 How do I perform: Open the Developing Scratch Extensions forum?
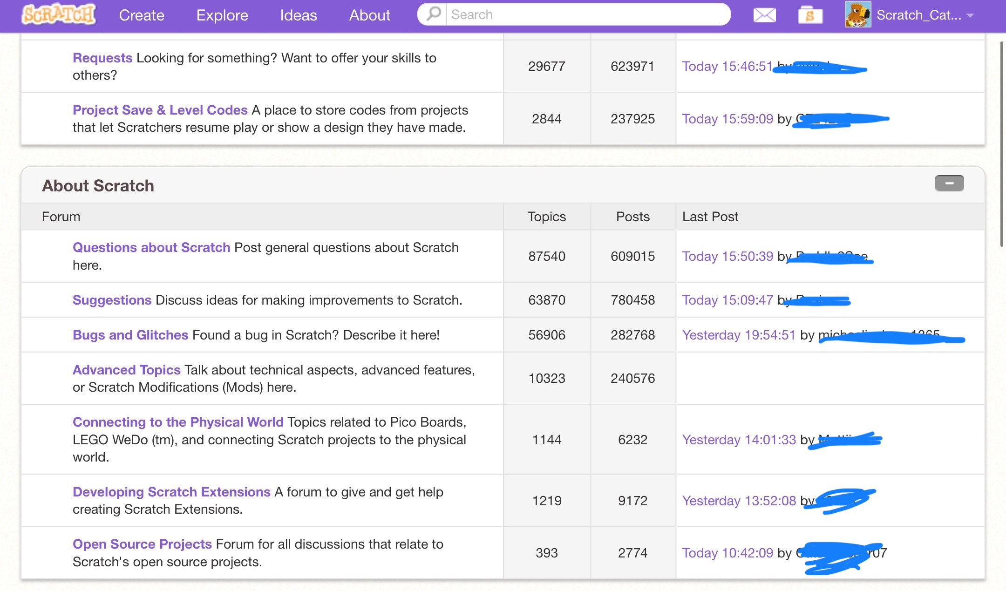171,491
